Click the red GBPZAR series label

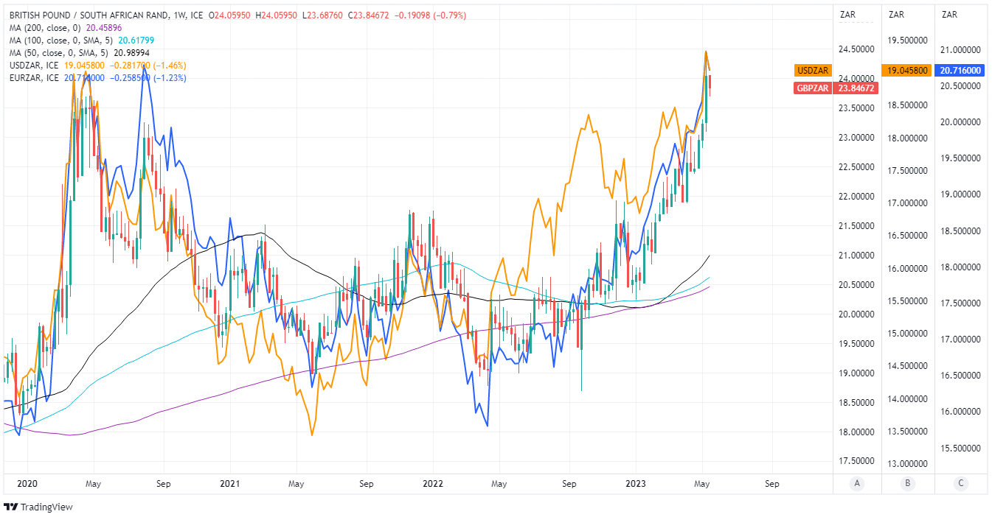coord(813,88)
